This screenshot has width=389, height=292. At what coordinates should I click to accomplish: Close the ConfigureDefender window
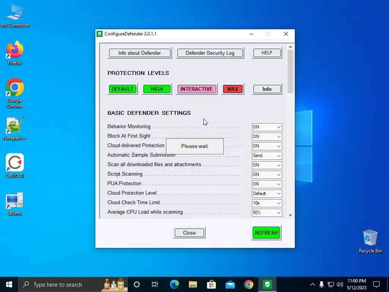point(286,34)
